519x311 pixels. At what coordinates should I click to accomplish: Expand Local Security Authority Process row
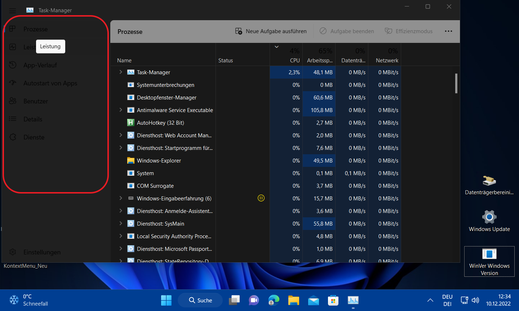coord(121,236)
